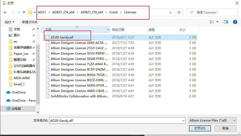Viewport: 241px width, 136px height.
Task: Select OneDrive - Personal in sidebar
Action: click(24, 101)
